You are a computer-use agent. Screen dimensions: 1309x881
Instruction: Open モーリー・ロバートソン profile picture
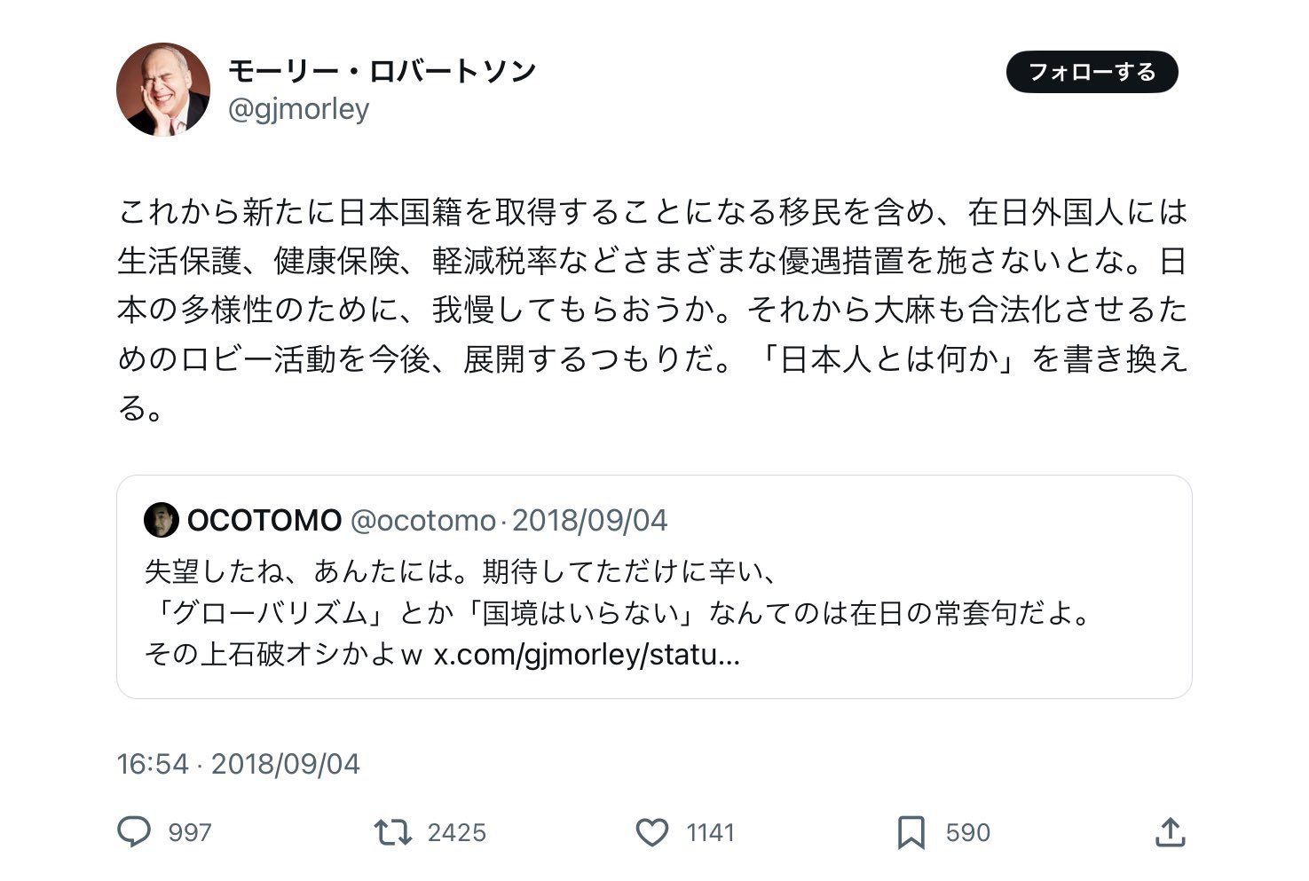click(x=163, y=89)
